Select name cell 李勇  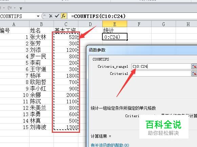click(41, 114)
